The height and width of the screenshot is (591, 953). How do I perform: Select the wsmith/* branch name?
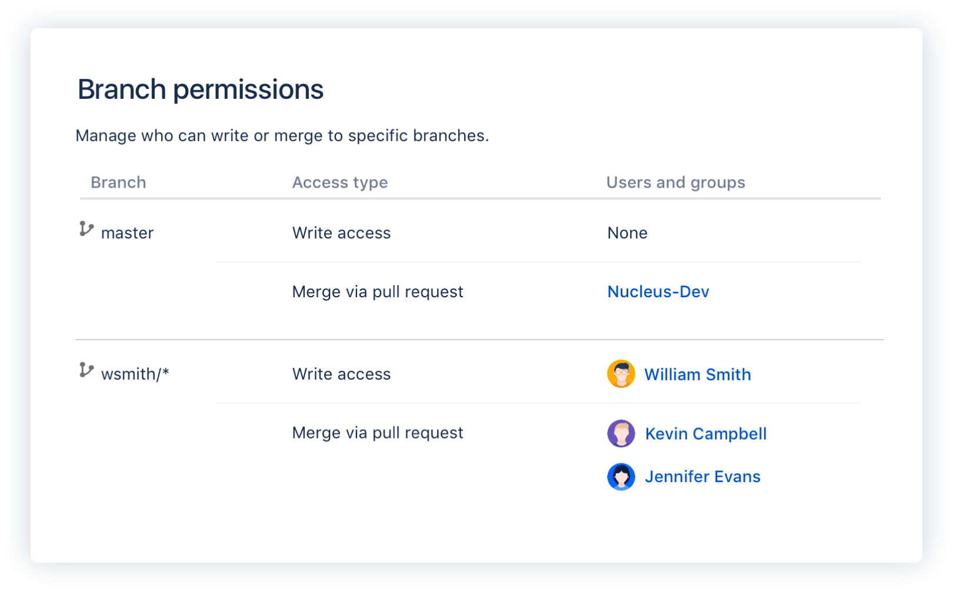coord(136,374)
